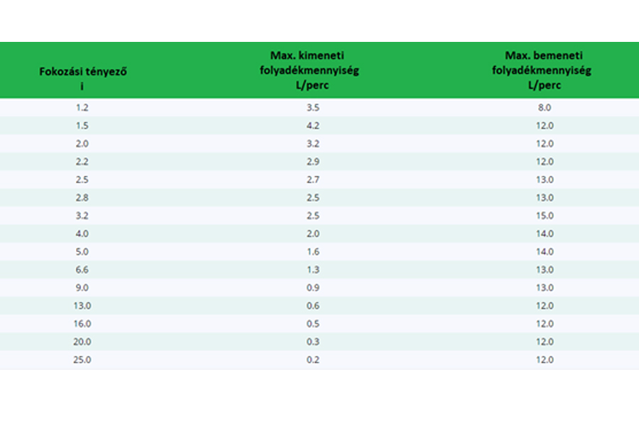Select the 16.0 ratio cell
The height and width of the screenshot is (426, 639).
(82, 324)
